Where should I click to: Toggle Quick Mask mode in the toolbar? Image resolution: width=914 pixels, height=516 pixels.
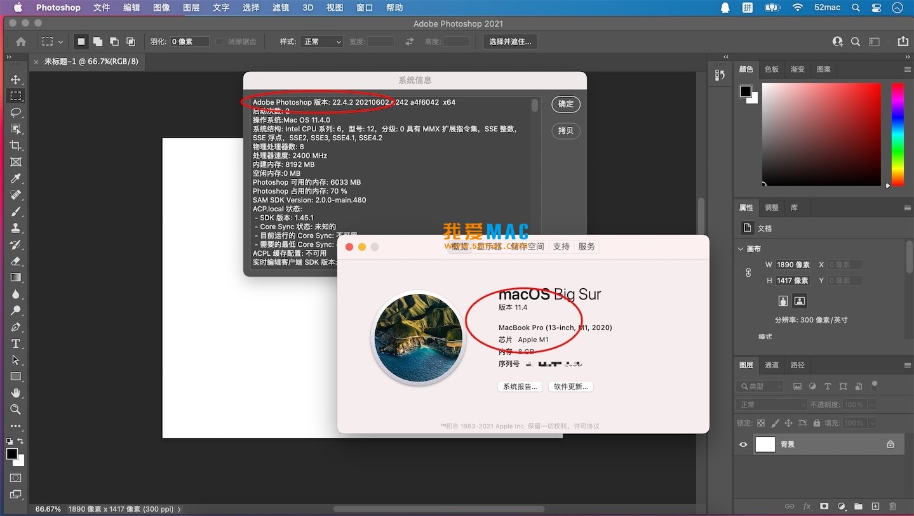pyautogui.click(x=16, y=478)
